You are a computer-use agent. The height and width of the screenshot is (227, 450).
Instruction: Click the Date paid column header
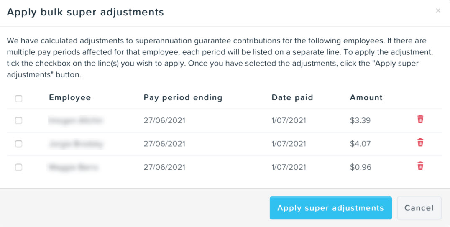tap(292, 98)
